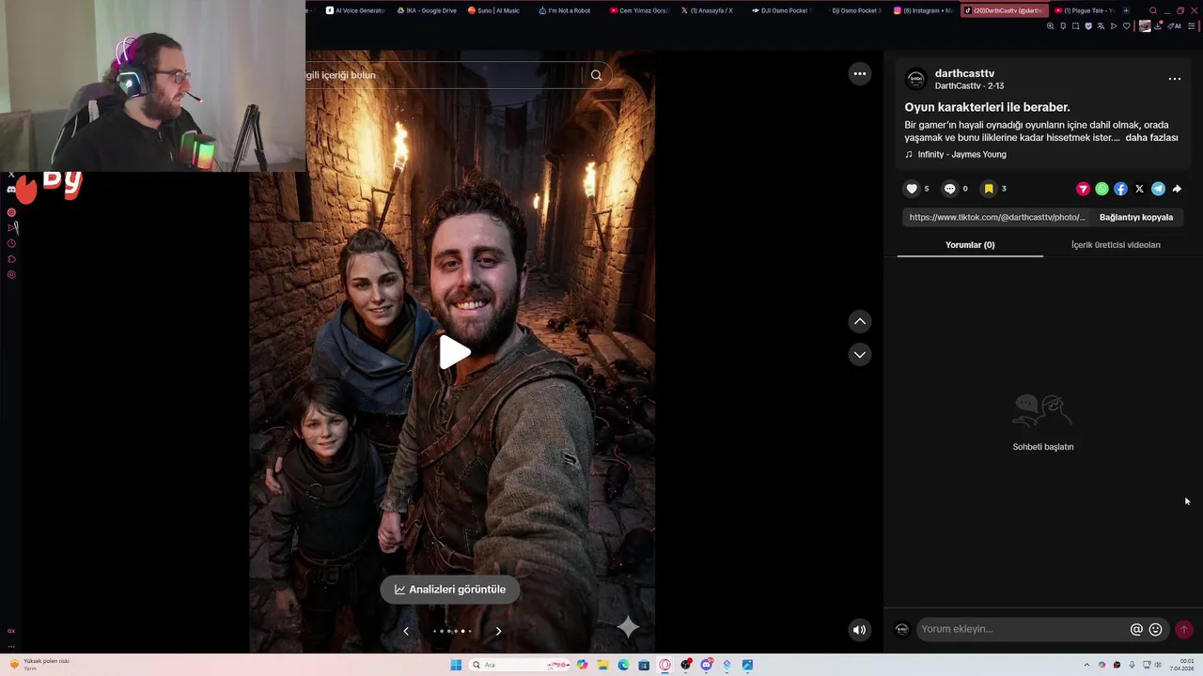Focus the TikTok search input field

point(442,75)
